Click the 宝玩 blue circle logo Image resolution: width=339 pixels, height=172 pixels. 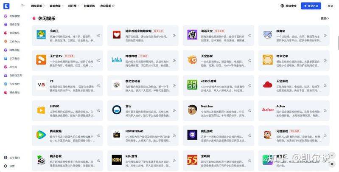pyautogui.click(x=117, y=110)
